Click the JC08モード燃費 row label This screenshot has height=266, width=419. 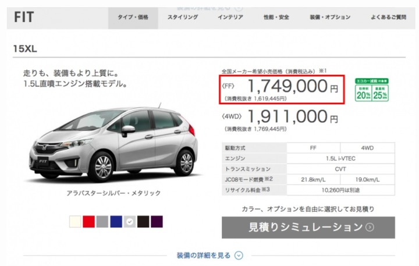[249, 179]
